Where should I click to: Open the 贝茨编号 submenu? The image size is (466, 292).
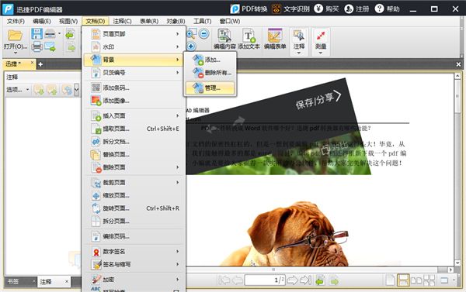[134, 73]
